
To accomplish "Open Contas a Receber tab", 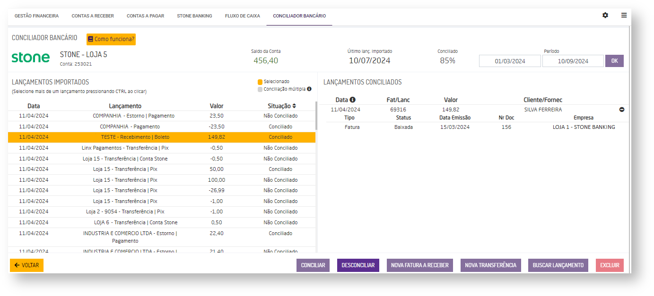I will coord(93,16).
